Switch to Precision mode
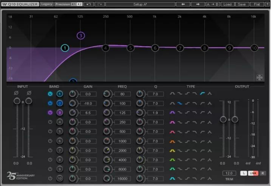 [x=63, y=4]
